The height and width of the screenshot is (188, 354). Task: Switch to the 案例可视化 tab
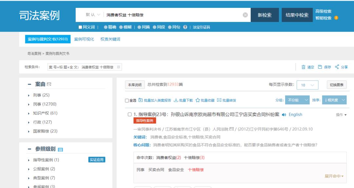[x=84, y=39]
